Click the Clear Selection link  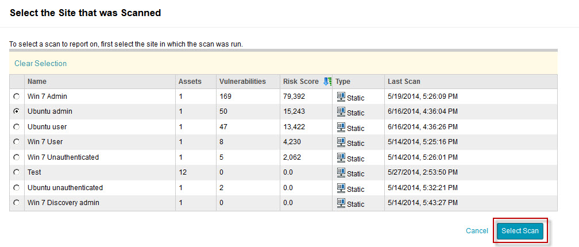pyautogui.click(x=40, y=64)
